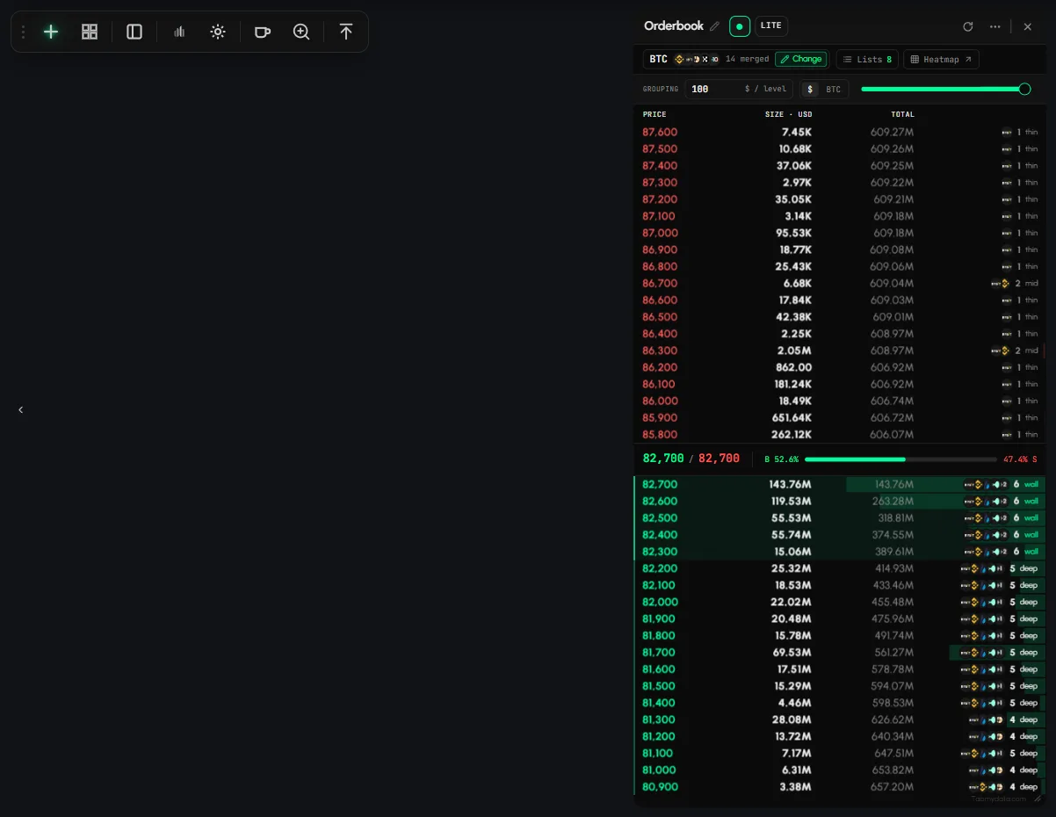The image size is (1056, 817).
Task: Click the upward arrow collapse toolbar icon
Action: pos(346,32)
